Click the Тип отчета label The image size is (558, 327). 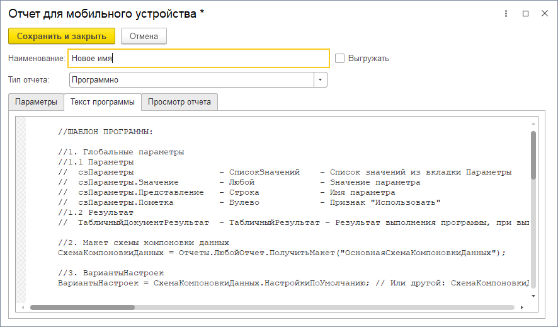click(x=29, y=80)
